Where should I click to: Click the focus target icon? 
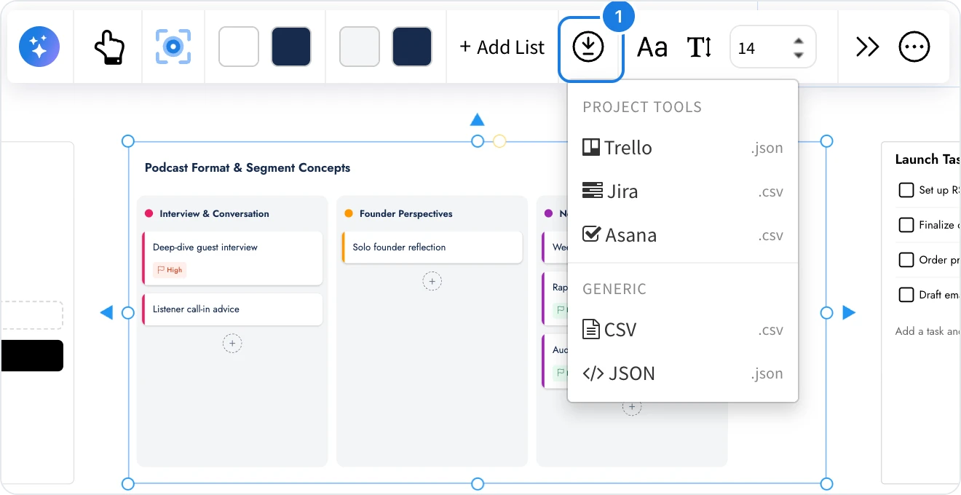pos(173,47)
